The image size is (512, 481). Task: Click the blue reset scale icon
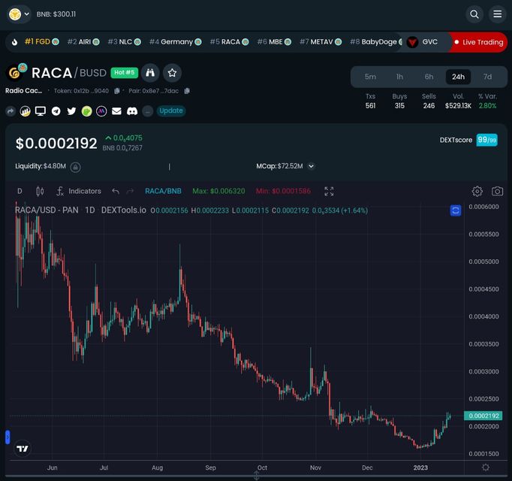point(456,210)
